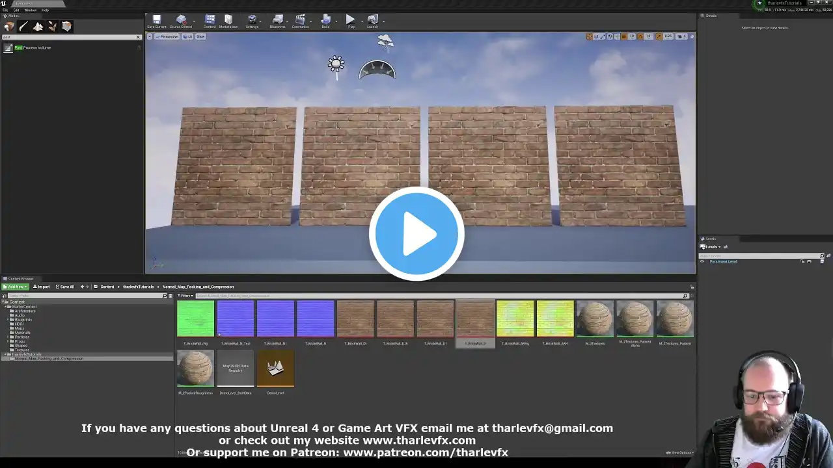833x468 pixels.
Task: Click the Play toolbar icon
Action: click(x=351, y=21)
